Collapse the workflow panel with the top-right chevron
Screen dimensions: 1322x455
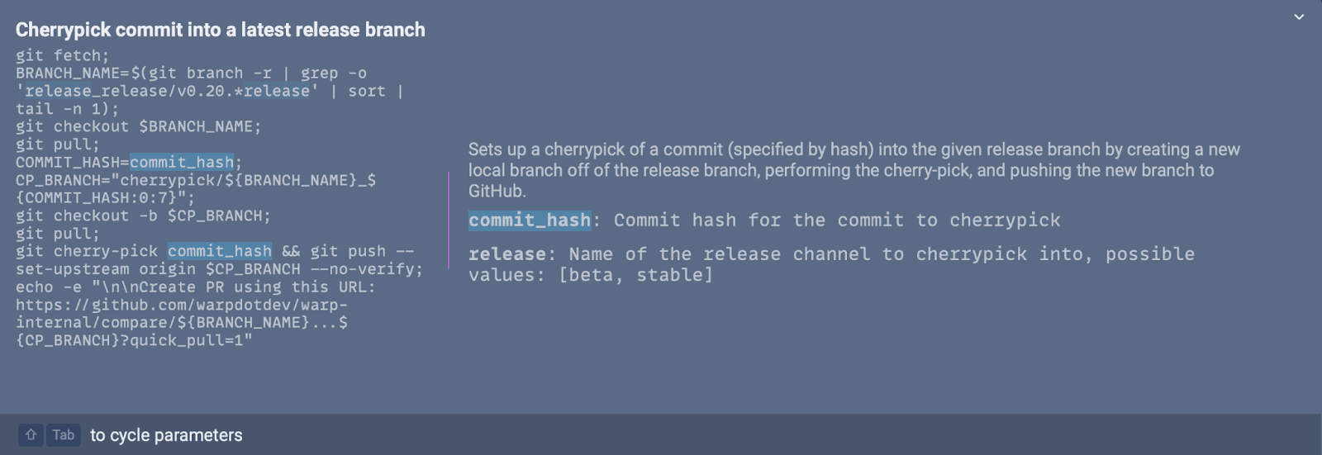pyautogui.click(x=1298, y=17)
